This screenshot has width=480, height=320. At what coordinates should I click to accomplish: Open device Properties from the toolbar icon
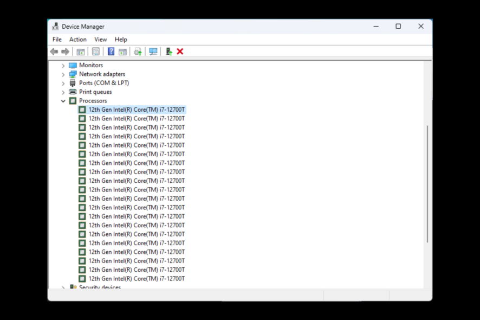point(96,52)
